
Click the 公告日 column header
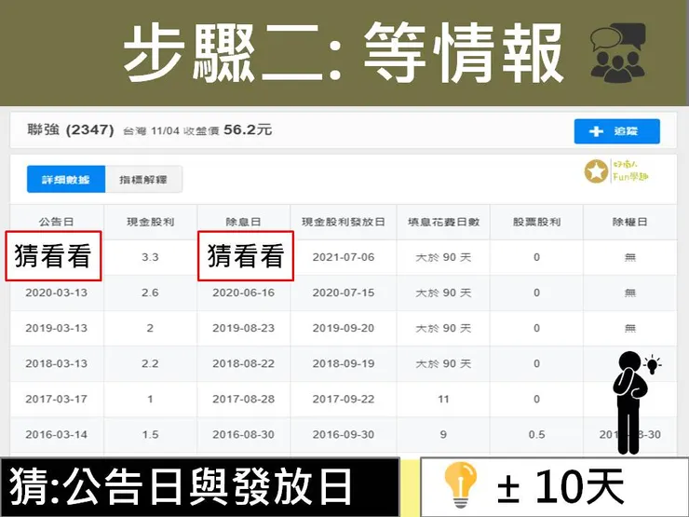point(56,222)
